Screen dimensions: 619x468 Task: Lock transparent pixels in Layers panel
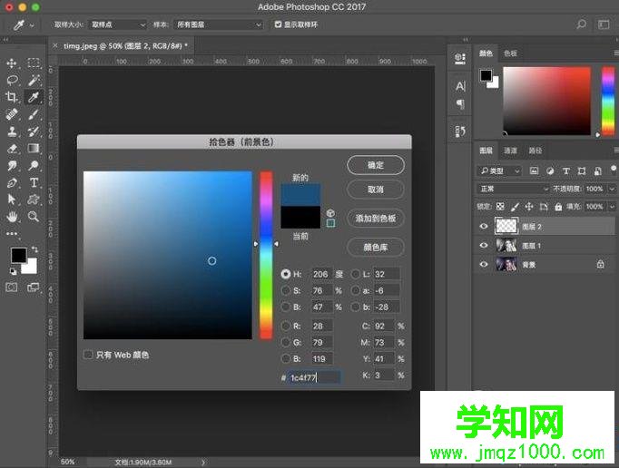[500, 207]
